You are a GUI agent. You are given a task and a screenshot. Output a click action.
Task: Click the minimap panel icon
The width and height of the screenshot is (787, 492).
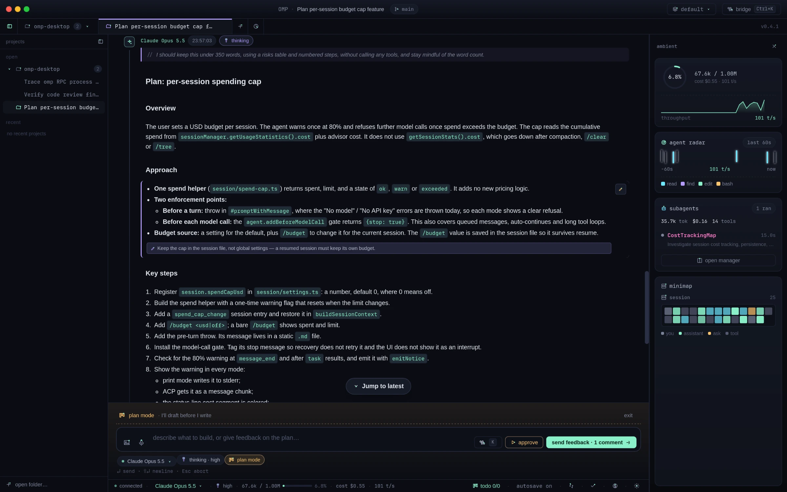tap(664, 286)
